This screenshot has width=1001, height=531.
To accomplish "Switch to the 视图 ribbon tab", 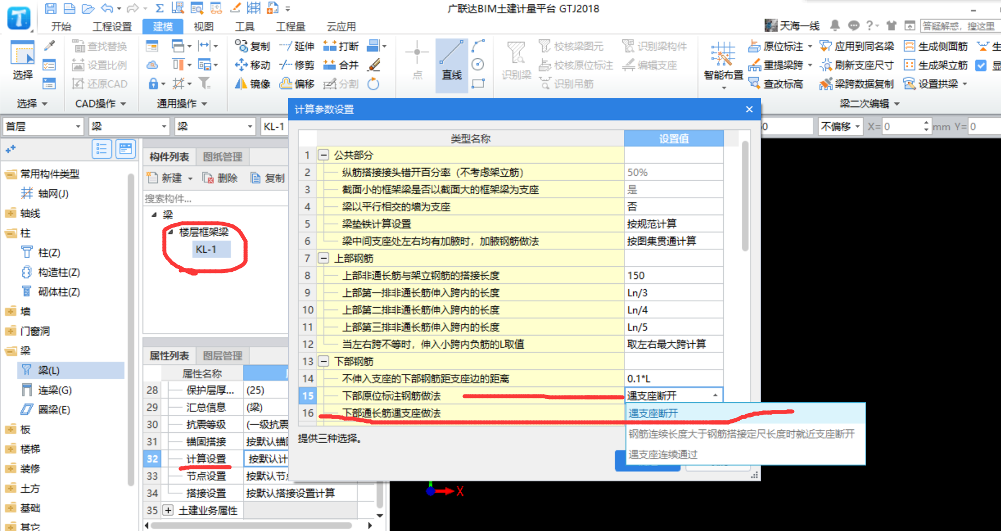I will (204, 26).
